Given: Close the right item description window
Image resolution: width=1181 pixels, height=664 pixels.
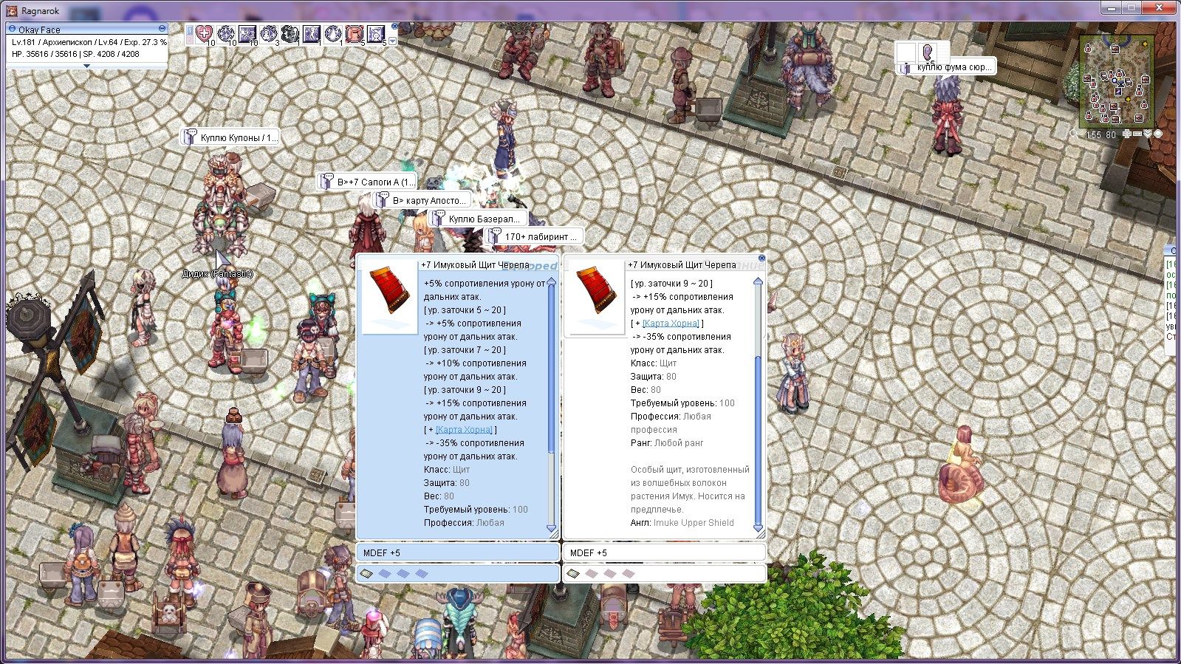Looking at the screenshot, I should tap(761, 259).
